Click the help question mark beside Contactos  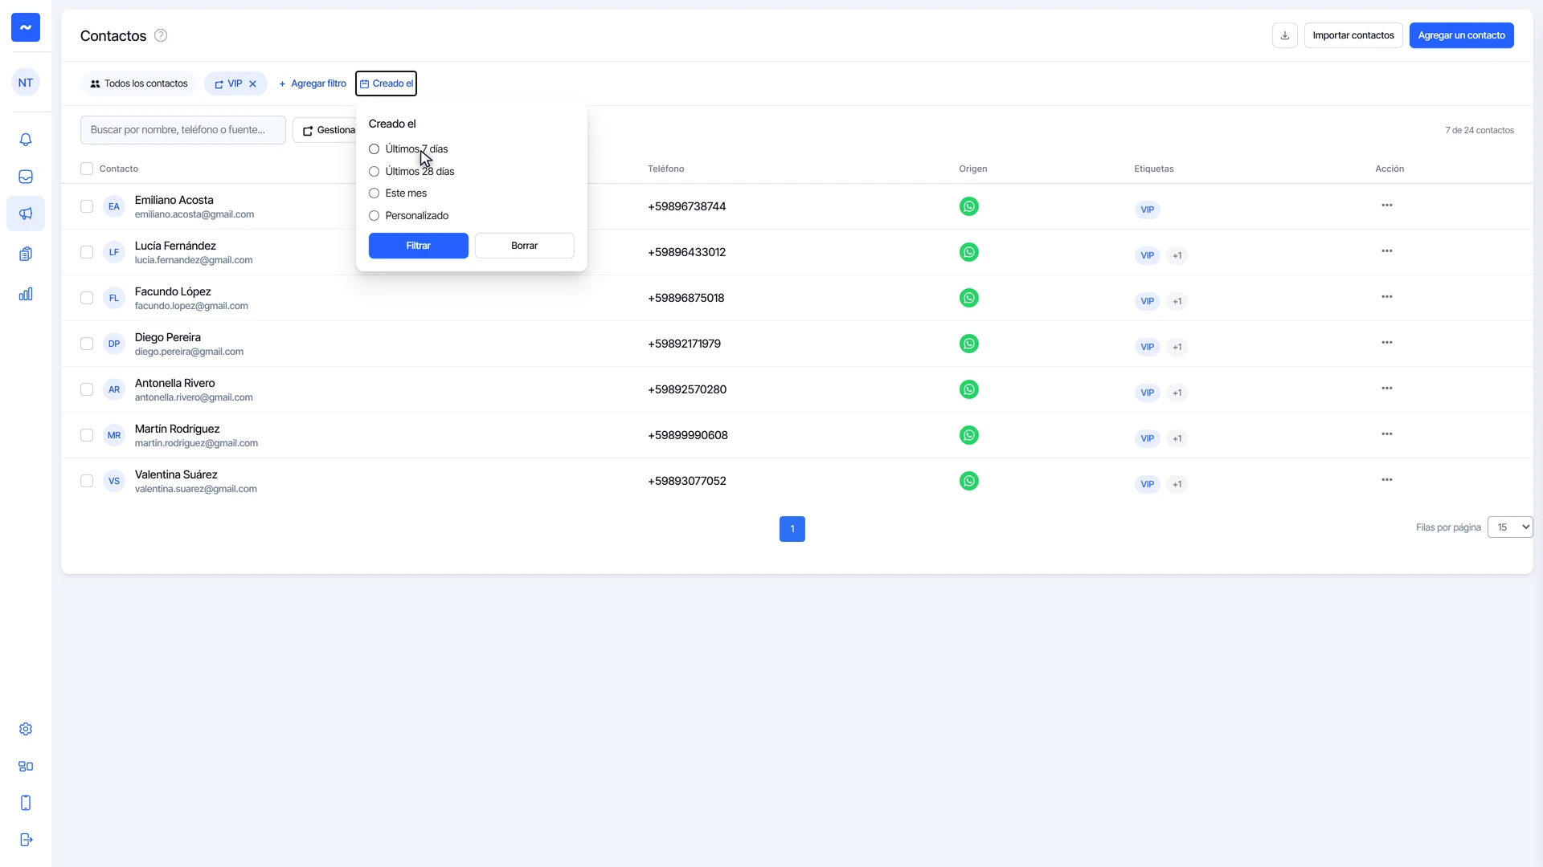(161, 35)
